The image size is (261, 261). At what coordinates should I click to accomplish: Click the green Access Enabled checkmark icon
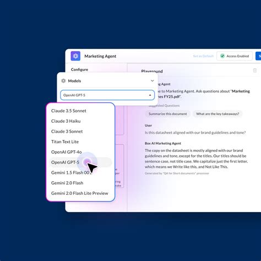pyautogui.click(x=222, y=56)
